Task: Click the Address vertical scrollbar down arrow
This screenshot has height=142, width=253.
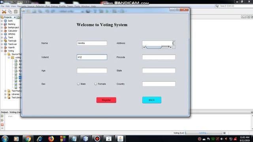Action: [x=174, y=45]
